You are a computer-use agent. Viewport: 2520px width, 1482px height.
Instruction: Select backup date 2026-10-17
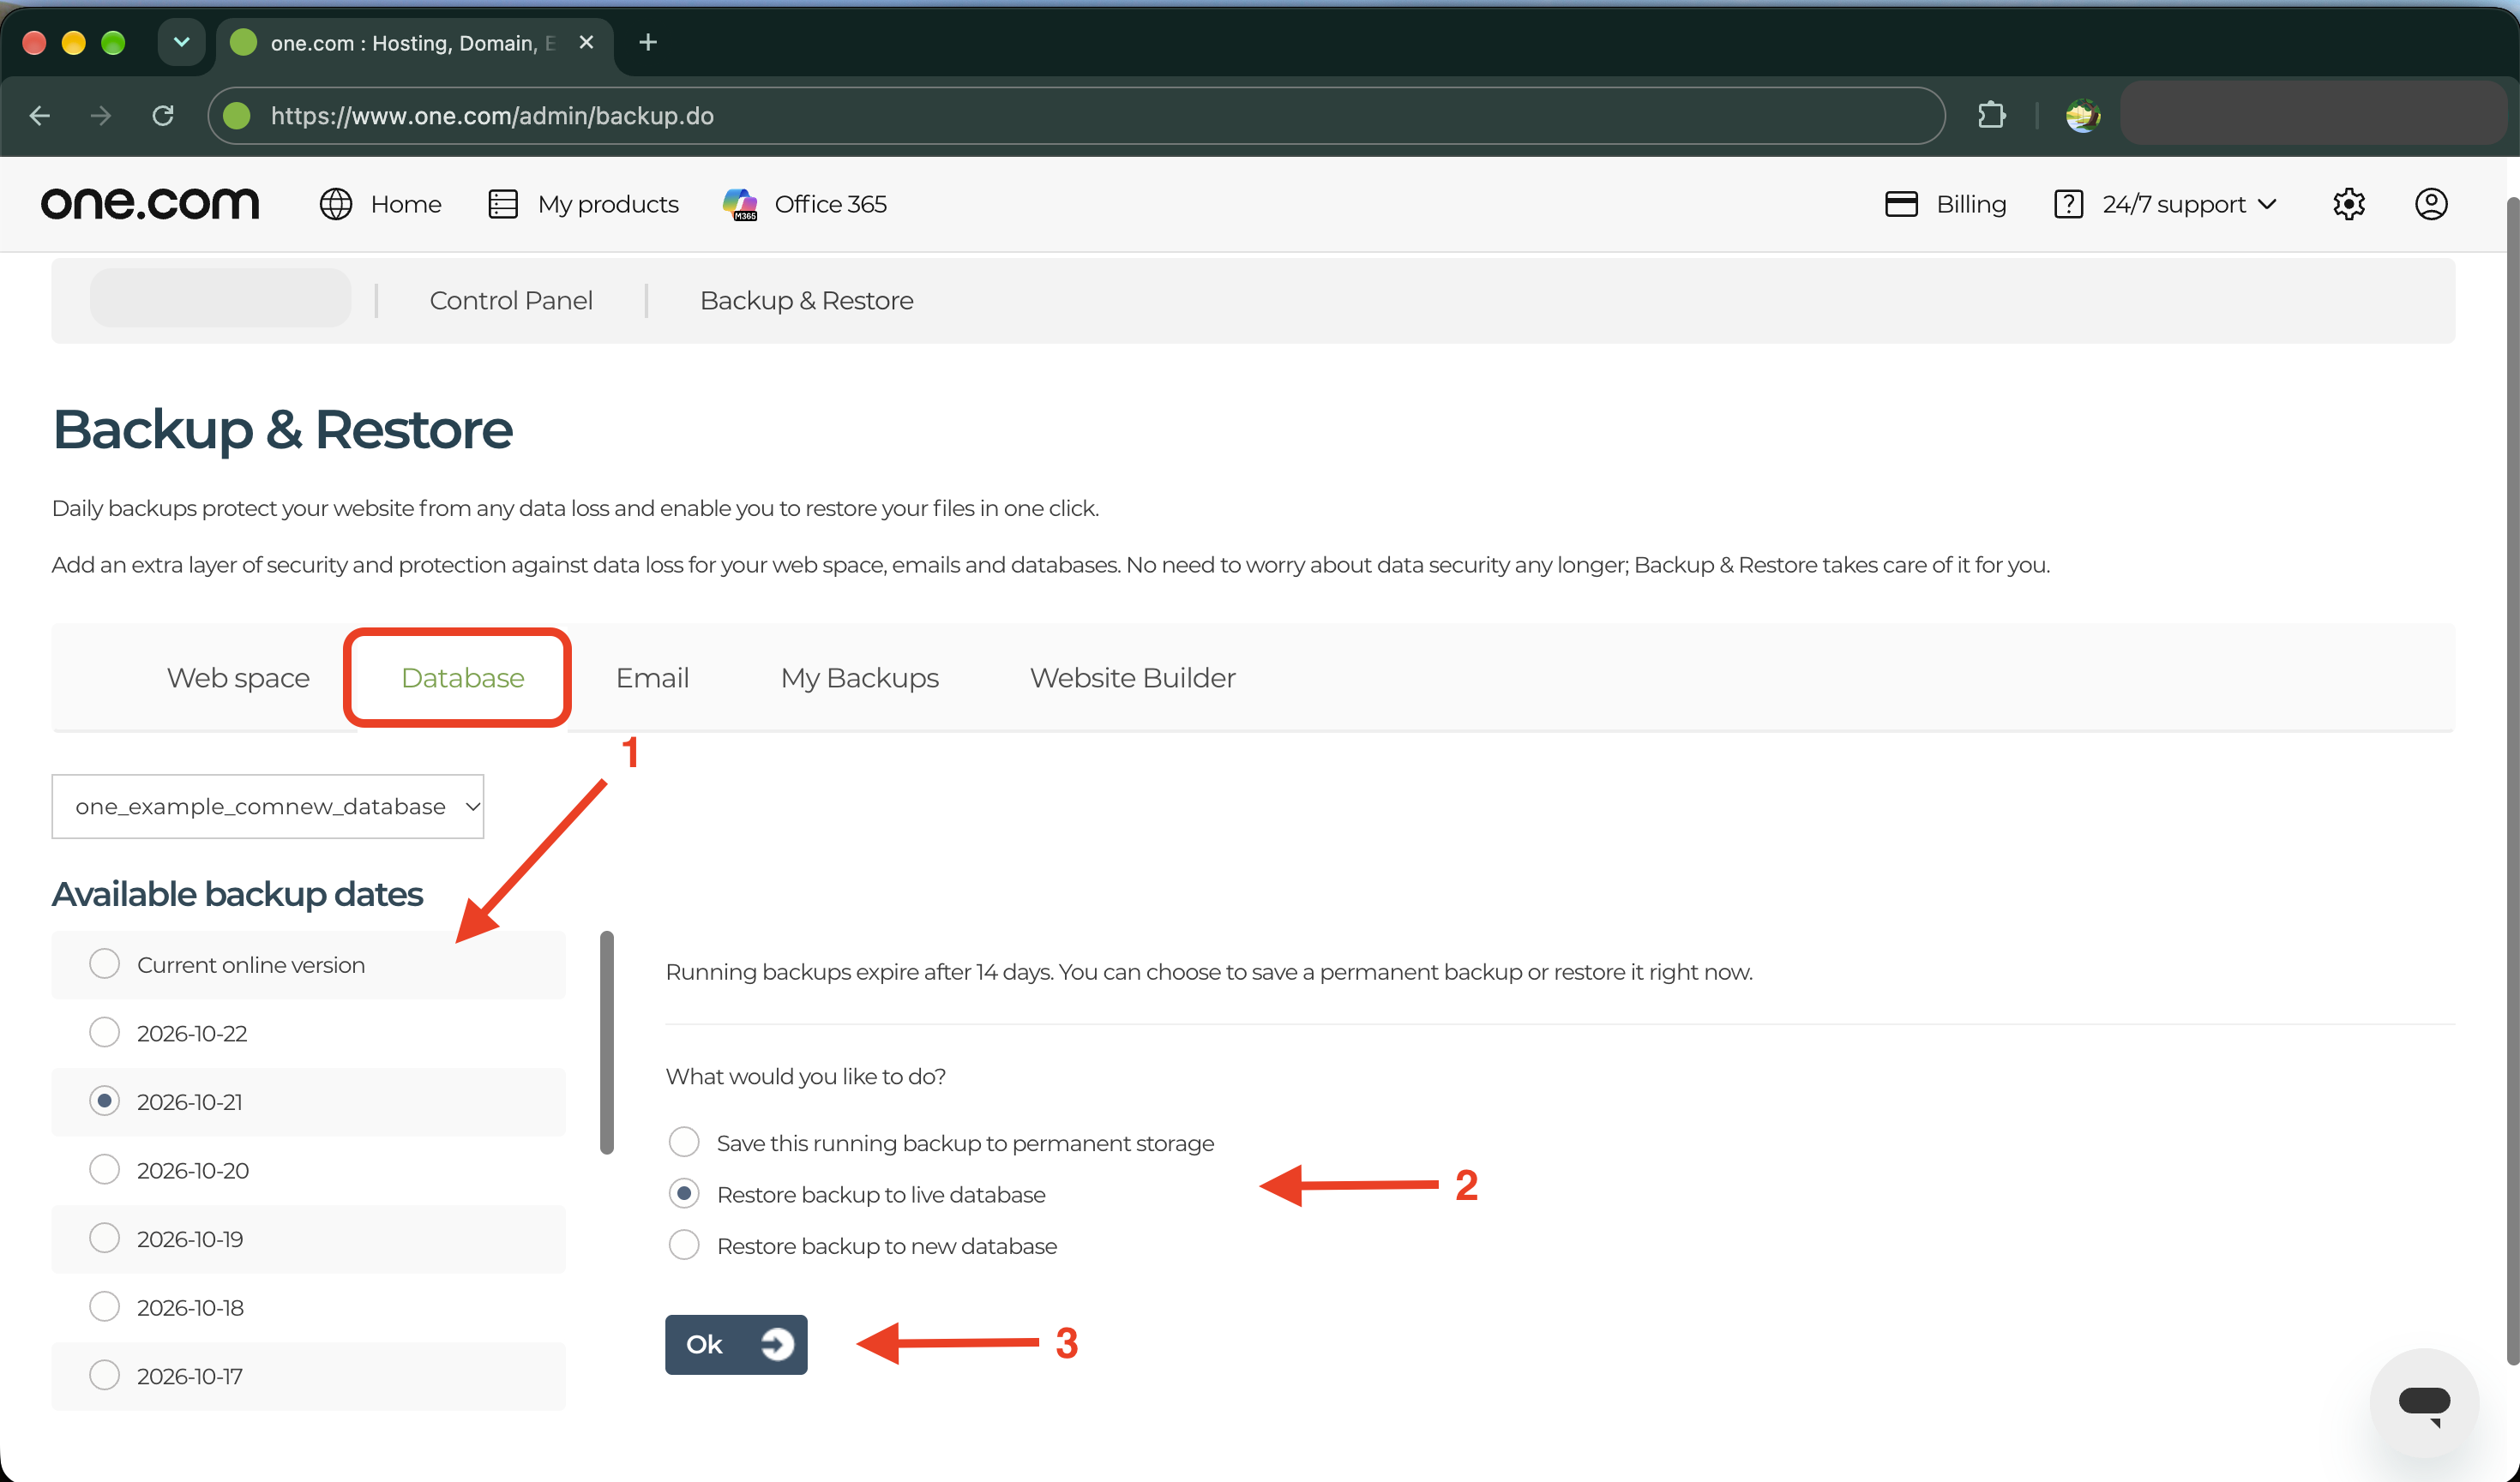[x=104, y=1375]
